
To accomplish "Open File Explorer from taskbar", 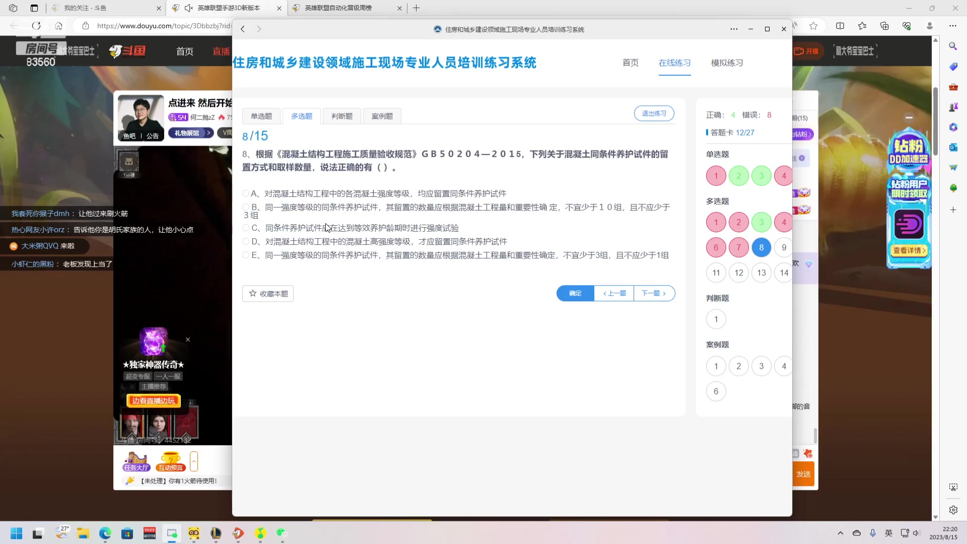I will coord(83,533).
